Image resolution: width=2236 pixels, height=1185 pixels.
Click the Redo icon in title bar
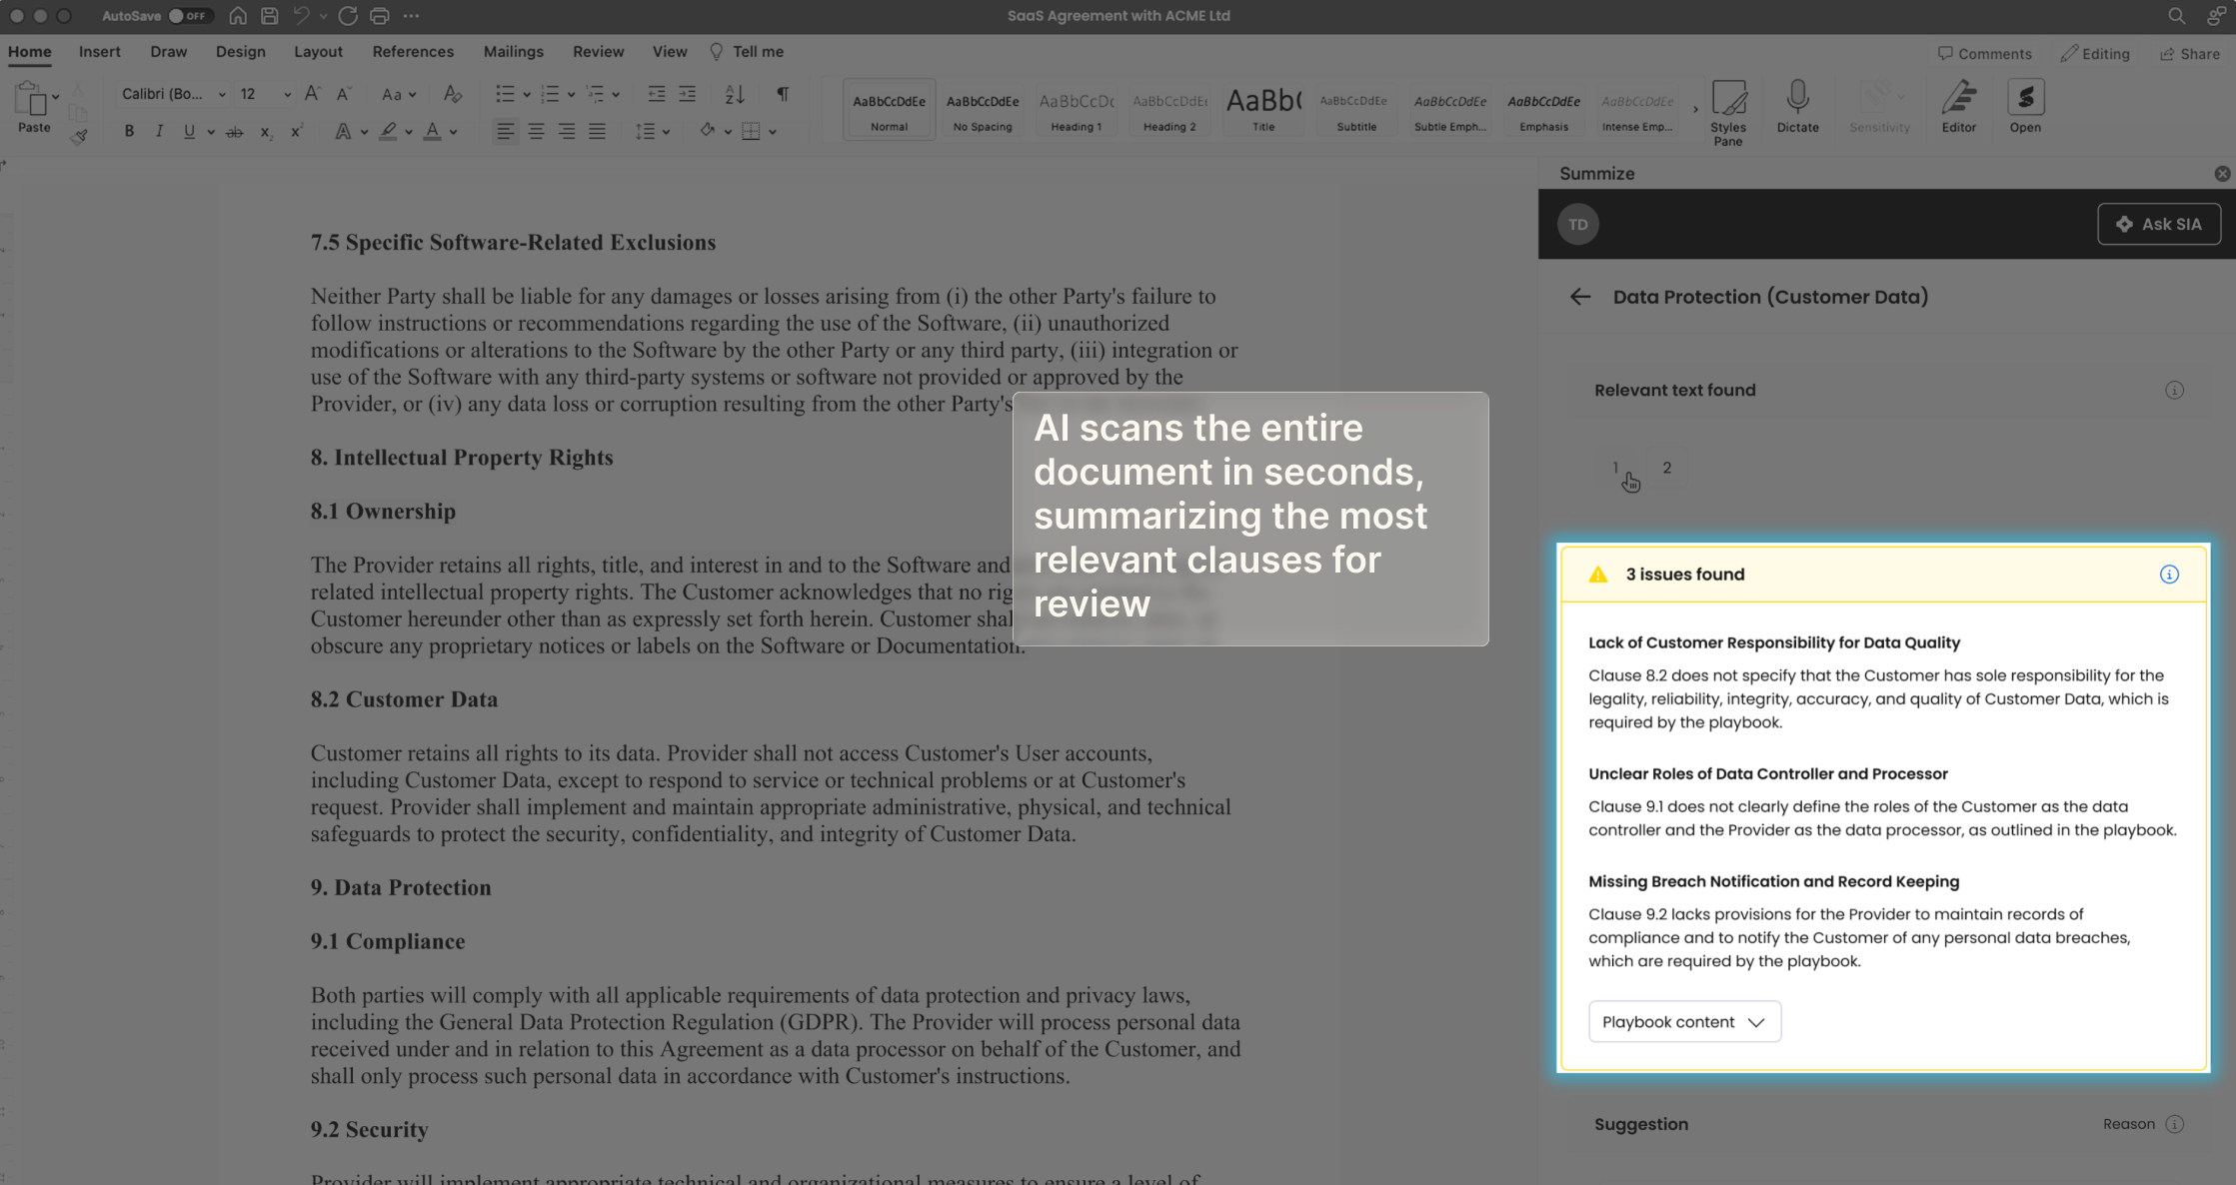click(348, 16)
